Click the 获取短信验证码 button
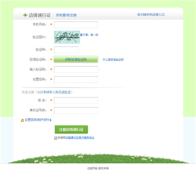This screenshot has height=196, width=196. coord(76,59)
